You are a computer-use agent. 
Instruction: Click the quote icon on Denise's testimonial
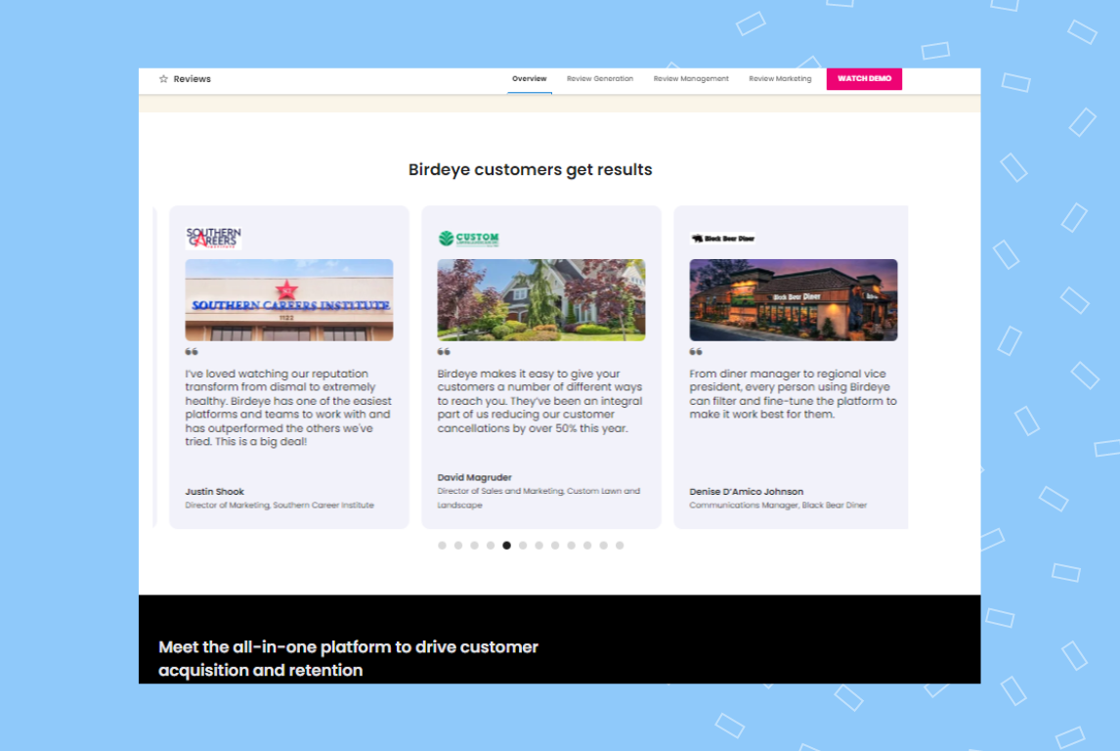[696, 349]
